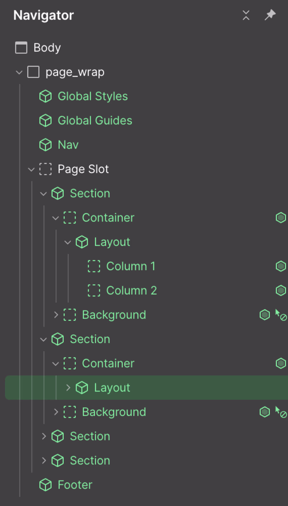Expand the last collapsed Section
288x506 pixels.
(x=44, y=461)
